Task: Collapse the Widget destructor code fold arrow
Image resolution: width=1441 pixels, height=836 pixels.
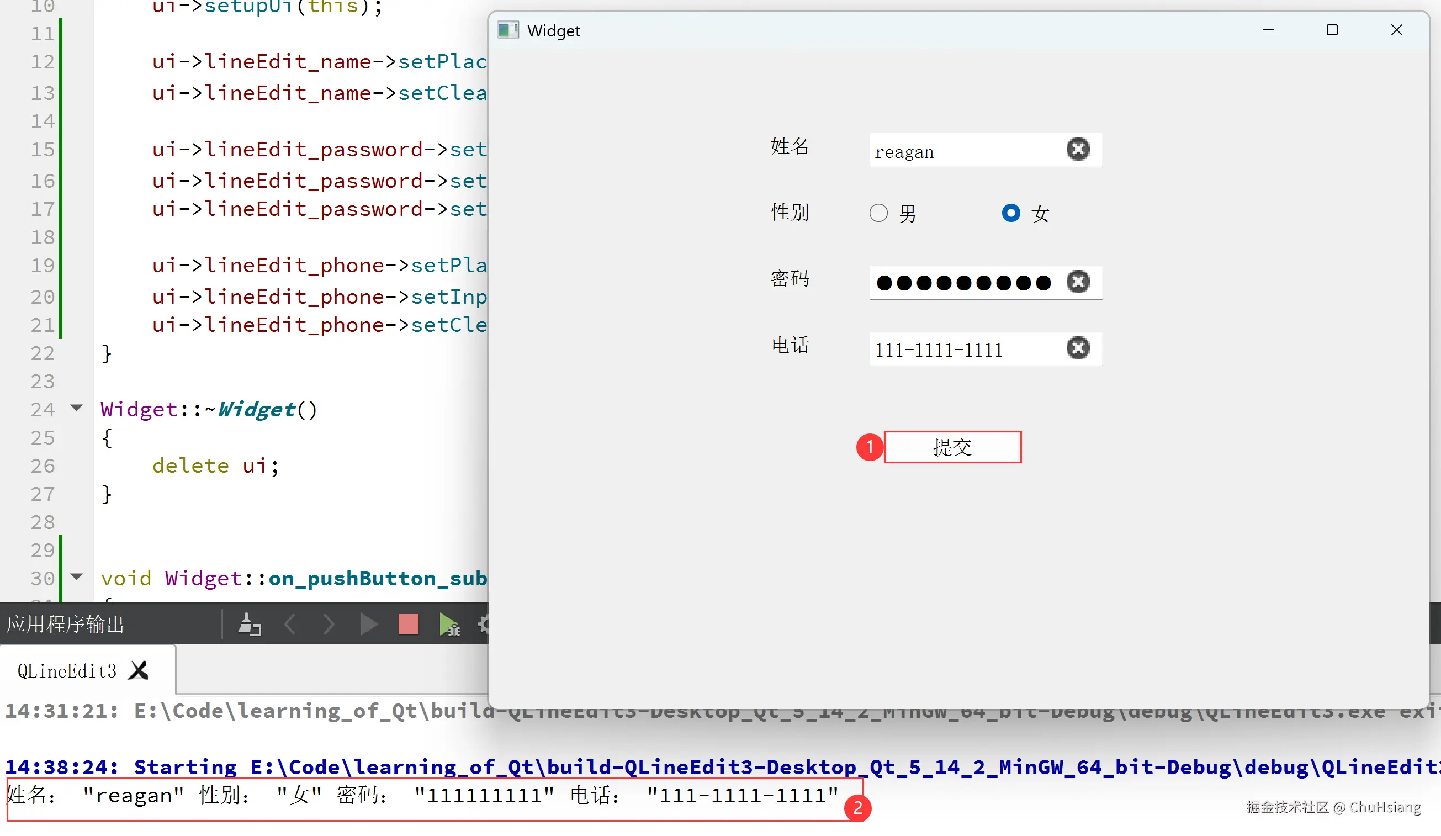Action: click(x=77, y=408)
